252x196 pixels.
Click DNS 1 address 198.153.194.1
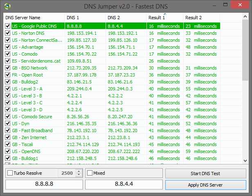pyautogui.click(x=82, y=33)
